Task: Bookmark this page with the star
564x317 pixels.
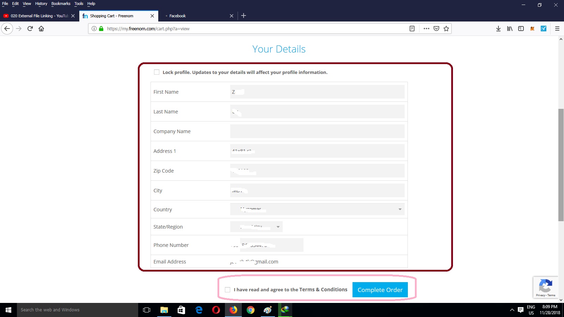Action: coord(446,29)
